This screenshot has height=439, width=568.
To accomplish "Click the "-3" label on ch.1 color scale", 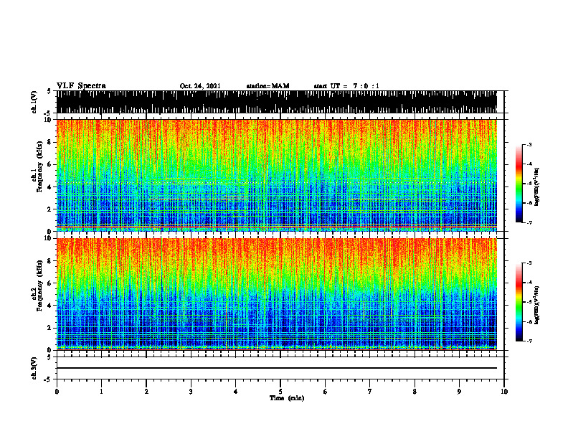I will coord(529,144).
